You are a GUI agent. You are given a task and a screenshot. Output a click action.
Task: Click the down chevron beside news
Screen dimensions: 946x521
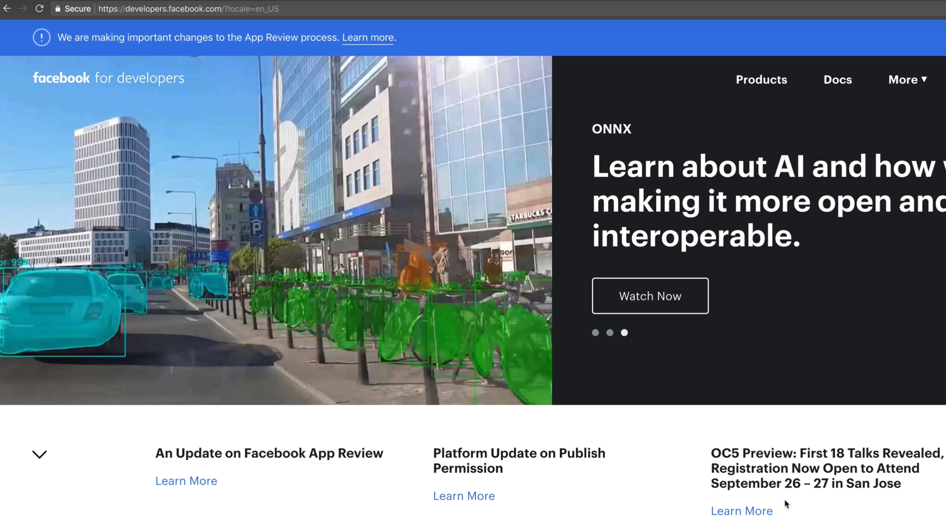[x=40, y=454]
